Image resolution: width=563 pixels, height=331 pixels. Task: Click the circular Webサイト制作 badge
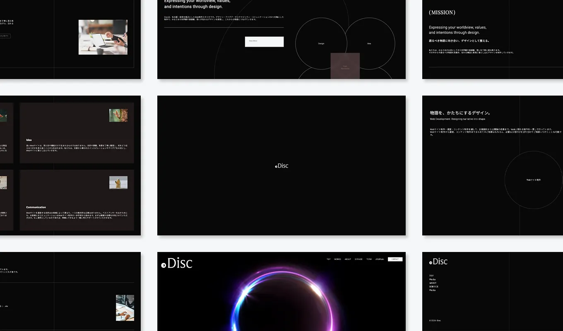(x=534, y=180)
